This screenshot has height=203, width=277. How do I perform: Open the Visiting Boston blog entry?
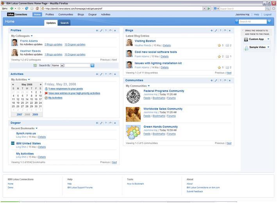tap(145, 41)
